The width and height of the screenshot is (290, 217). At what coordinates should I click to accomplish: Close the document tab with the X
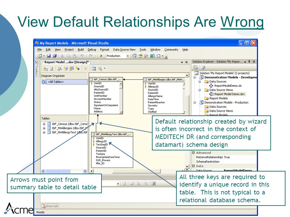click(x=186, y=62)
